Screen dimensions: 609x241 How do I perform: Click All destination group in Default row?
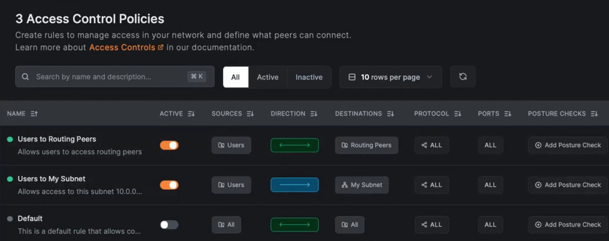pyautogui.click(x=350, y=225)
